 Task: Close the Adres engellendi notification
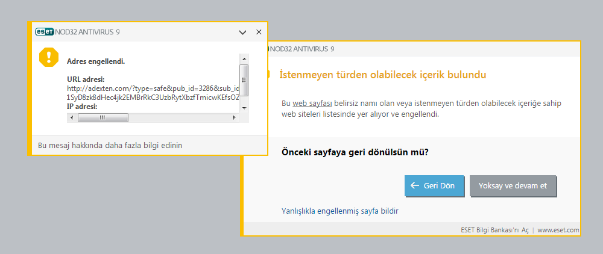pyautogui.click(x=259, y=32)
